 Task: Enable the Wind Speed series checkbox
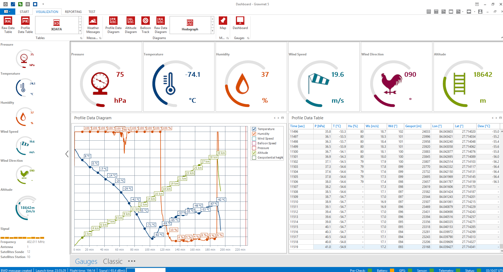coord(254,139)
